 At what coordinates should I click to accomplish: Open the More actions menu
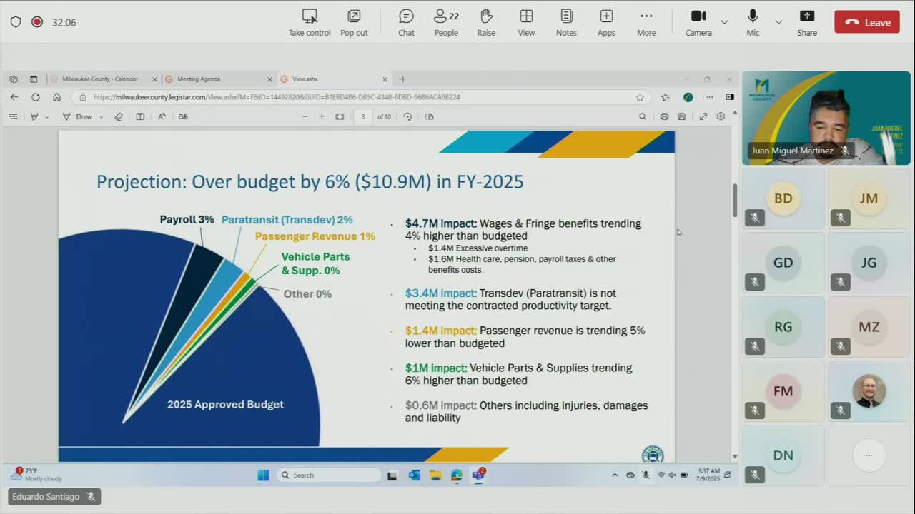[646, 23]
